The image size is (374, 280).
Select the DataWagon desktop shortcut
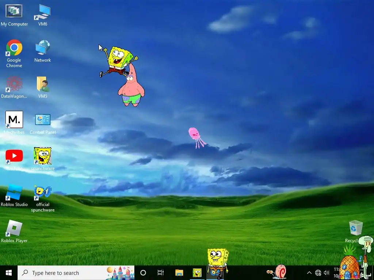(14, 87)
